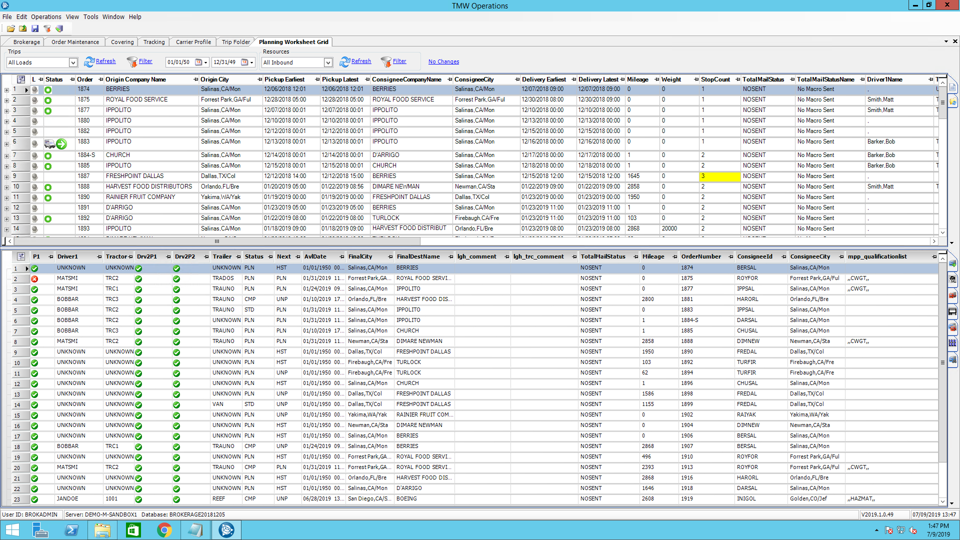The width and height of the screenshot is (960, 540).
Task: Click the funnel icon in main toolbar
Action: click(x=47, y=28)
